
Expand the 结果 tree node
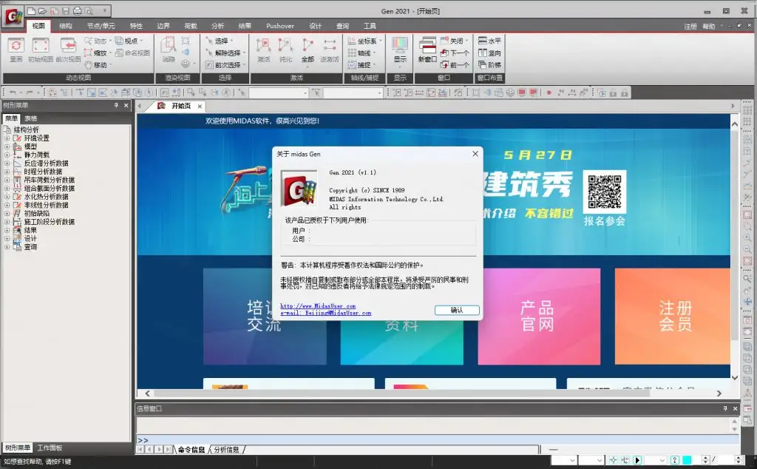click(x=7, y=230)
